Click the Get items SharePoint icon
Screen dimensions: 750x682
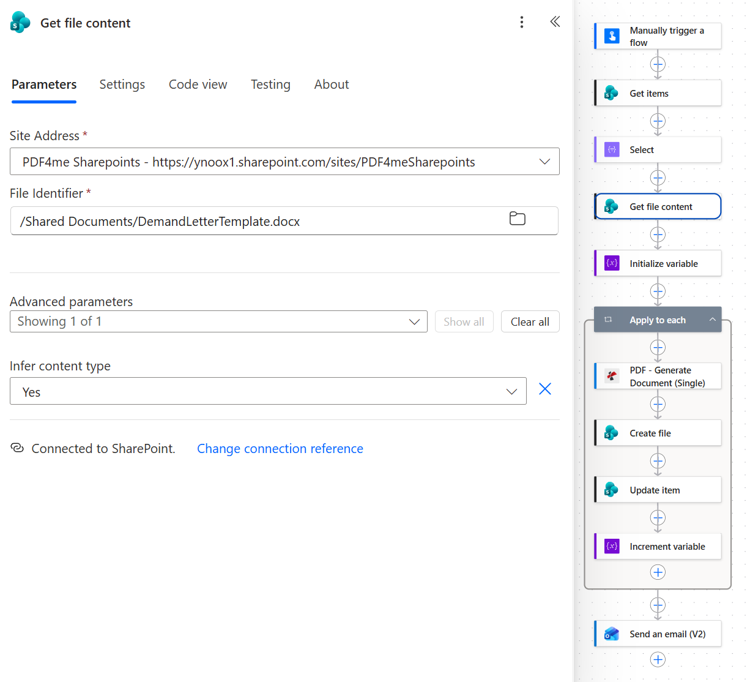tap(612, 93)
